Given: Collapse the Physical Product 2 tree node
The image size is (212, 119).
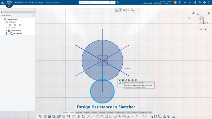Looking at the screenshot, I should 2,19.
